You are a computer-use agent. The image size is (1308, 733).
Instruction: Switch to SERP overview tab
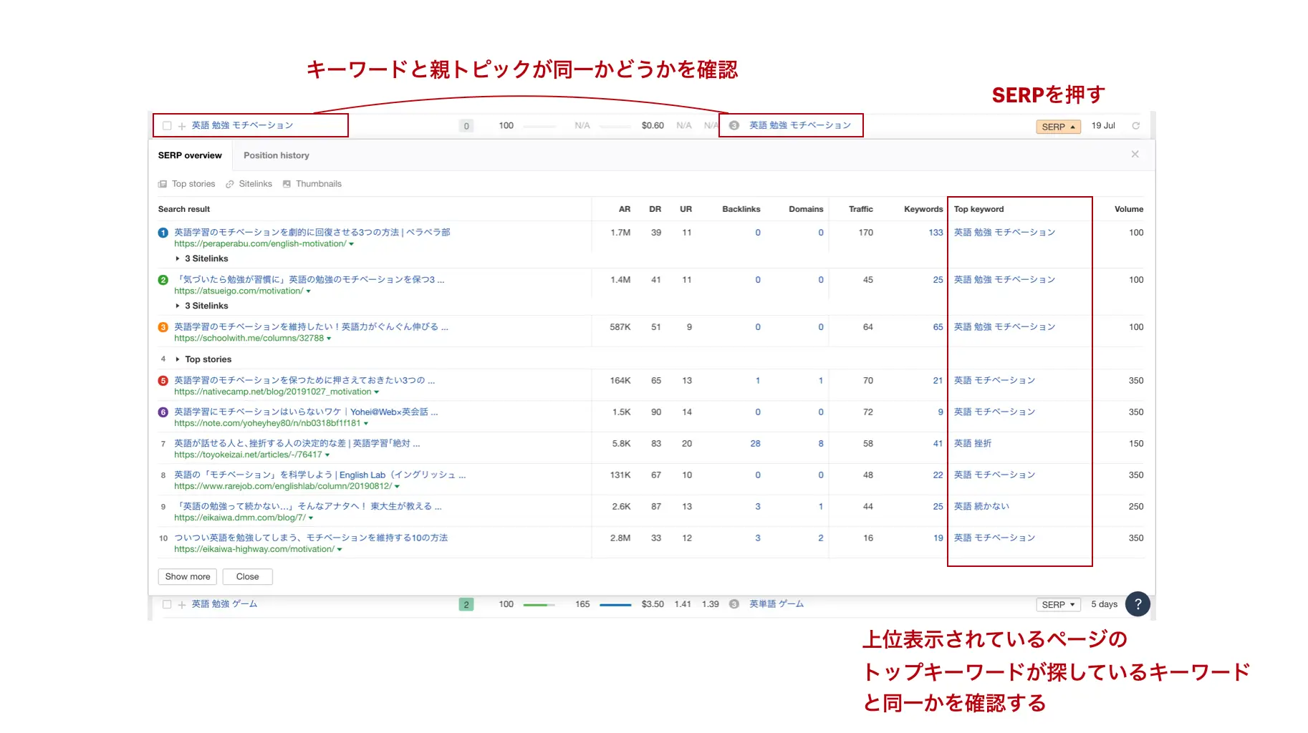(190, 155)
